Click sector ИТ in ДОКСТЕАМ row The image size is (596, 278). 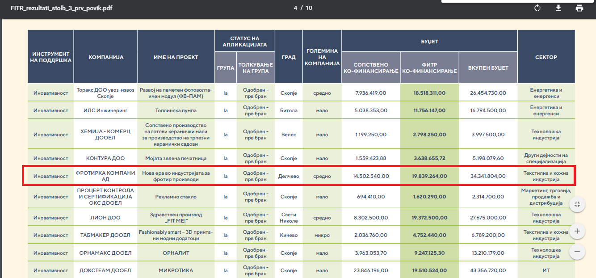546,270
